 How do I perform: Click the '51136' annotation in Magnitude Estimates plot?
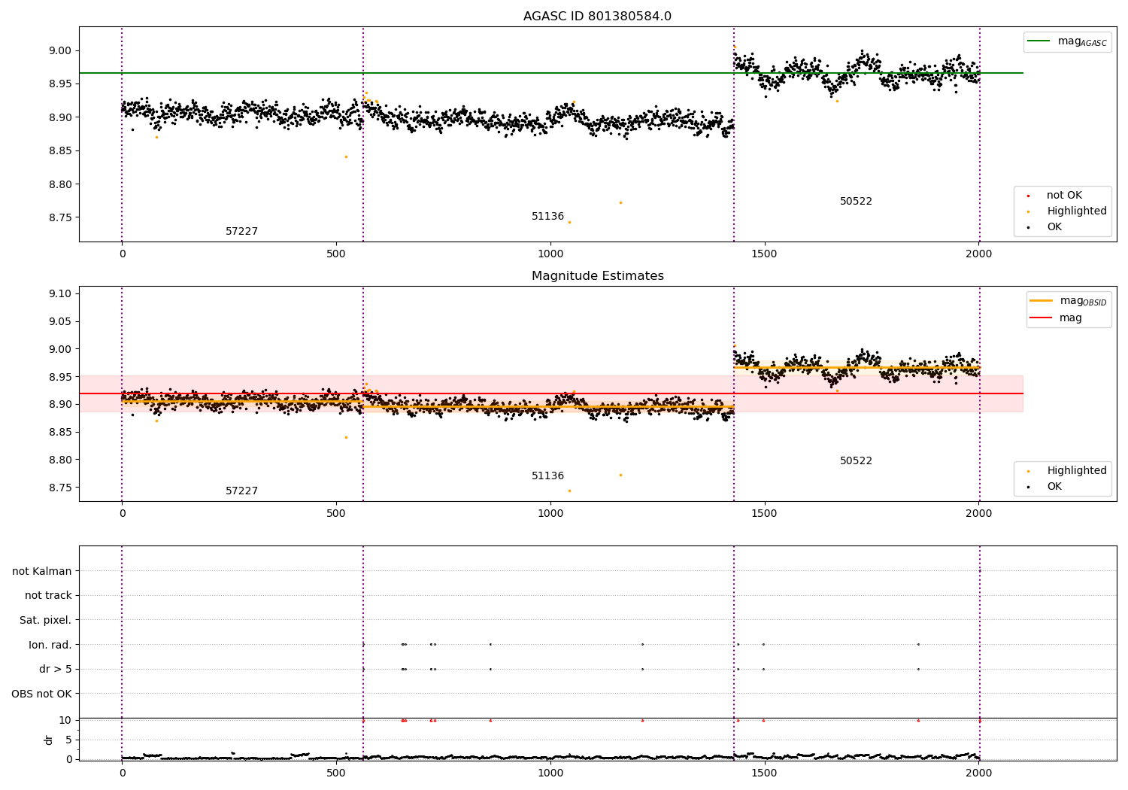pyautogui.click(x=547, y=476)
